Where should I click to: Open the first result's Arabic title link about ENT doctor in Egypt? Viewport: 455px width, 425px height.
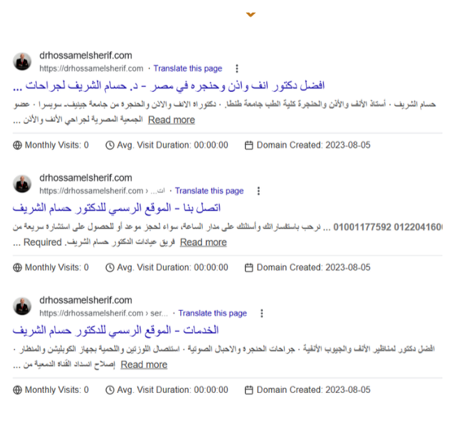(169, 86)
